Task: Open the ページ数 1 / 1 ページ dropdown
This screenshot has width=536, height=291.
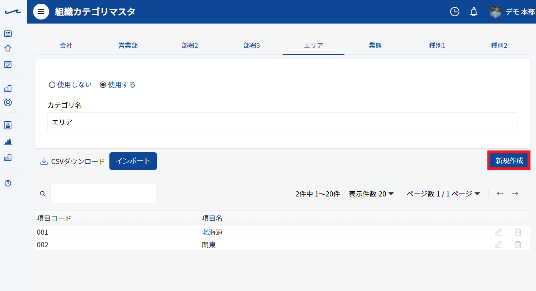Action: coord(444,194)
